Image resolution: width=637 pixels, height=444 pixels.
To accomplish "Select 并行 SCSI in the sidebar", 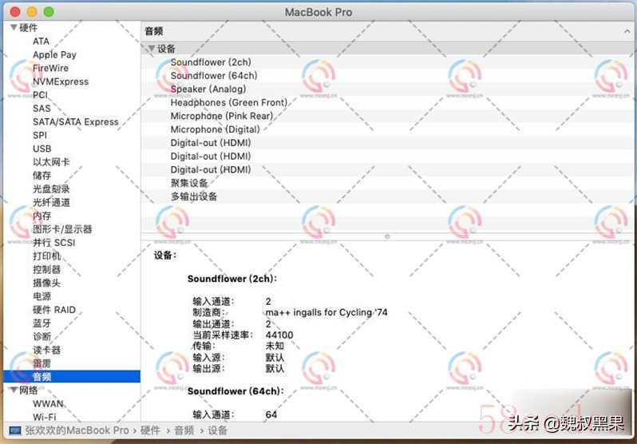I will click(54, 243).
